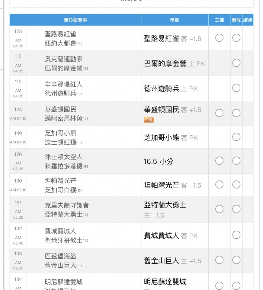Select 刪除 radio for 芝加哥小熊 game 140
This screenshot has width=263, height=290.
point(236,137)
